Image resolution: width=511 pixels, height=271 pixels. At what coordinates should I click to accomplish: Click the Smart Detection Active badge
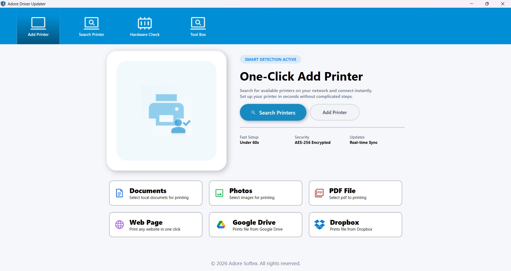[x=271, y=59]
